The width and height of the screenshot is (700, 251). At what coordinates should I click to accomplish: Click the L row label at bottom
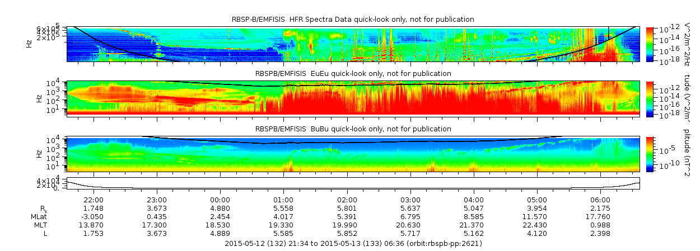pyautogui.click(x=45, y=233)
